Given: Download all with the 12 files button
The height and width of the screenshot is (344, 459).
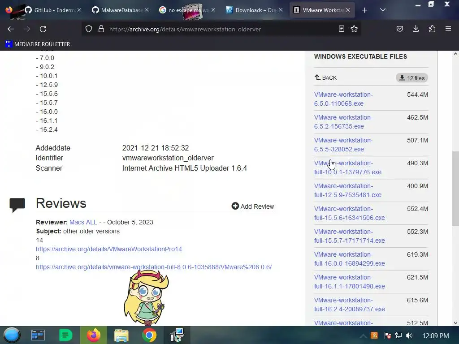Looking at the screenshot, I should (x=412, y=78).
